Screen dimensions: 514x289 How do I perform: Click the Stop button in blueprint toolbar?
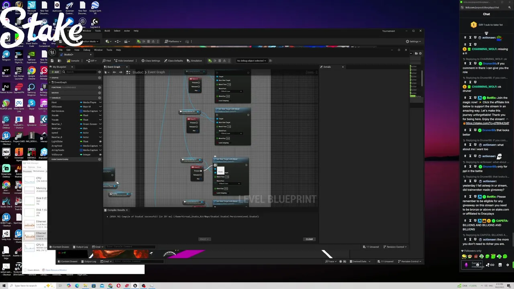pyautogui.click(x=220, y=61)
